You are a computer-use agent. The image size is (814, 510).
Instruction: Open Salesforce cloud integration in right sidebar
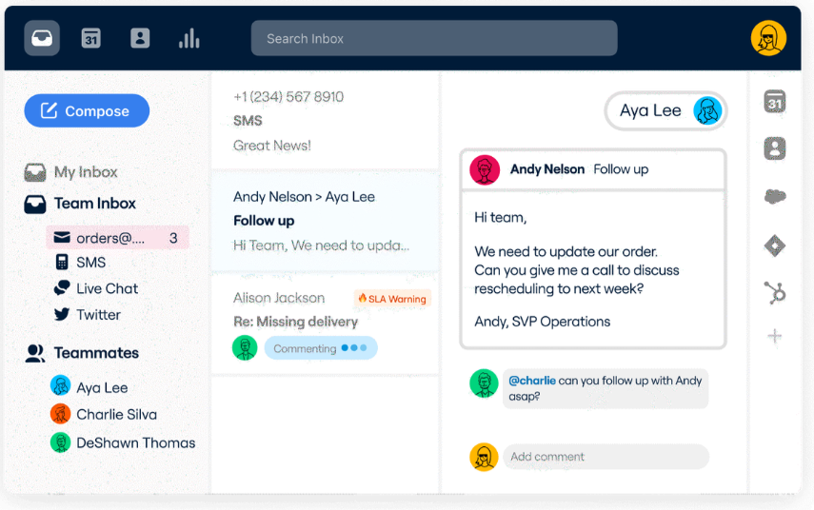click(775, 197)
